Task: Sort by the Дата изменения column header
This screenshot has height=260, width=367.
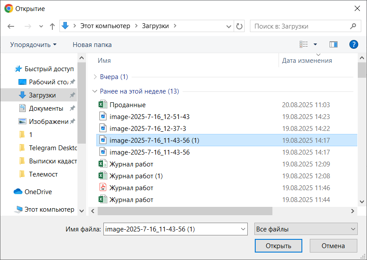Action: coord(307,61)
